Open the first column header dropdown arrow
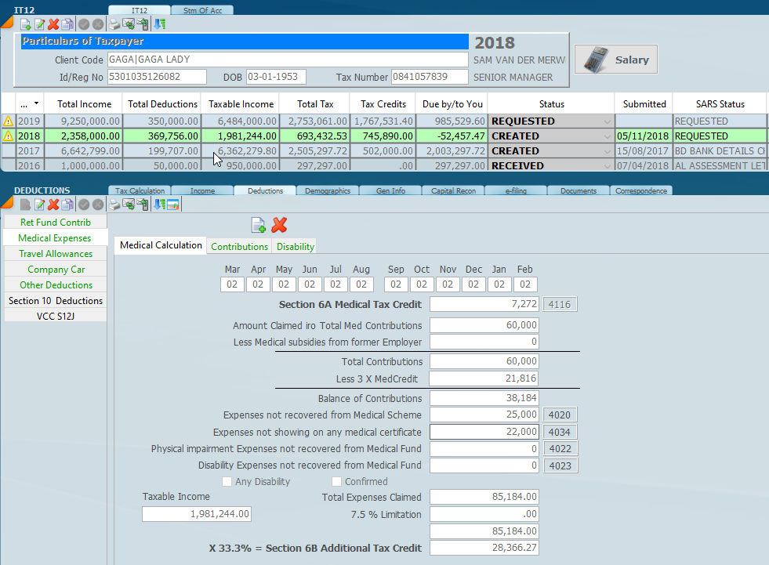The image size is (769, 565). click(x=35, y=104)
